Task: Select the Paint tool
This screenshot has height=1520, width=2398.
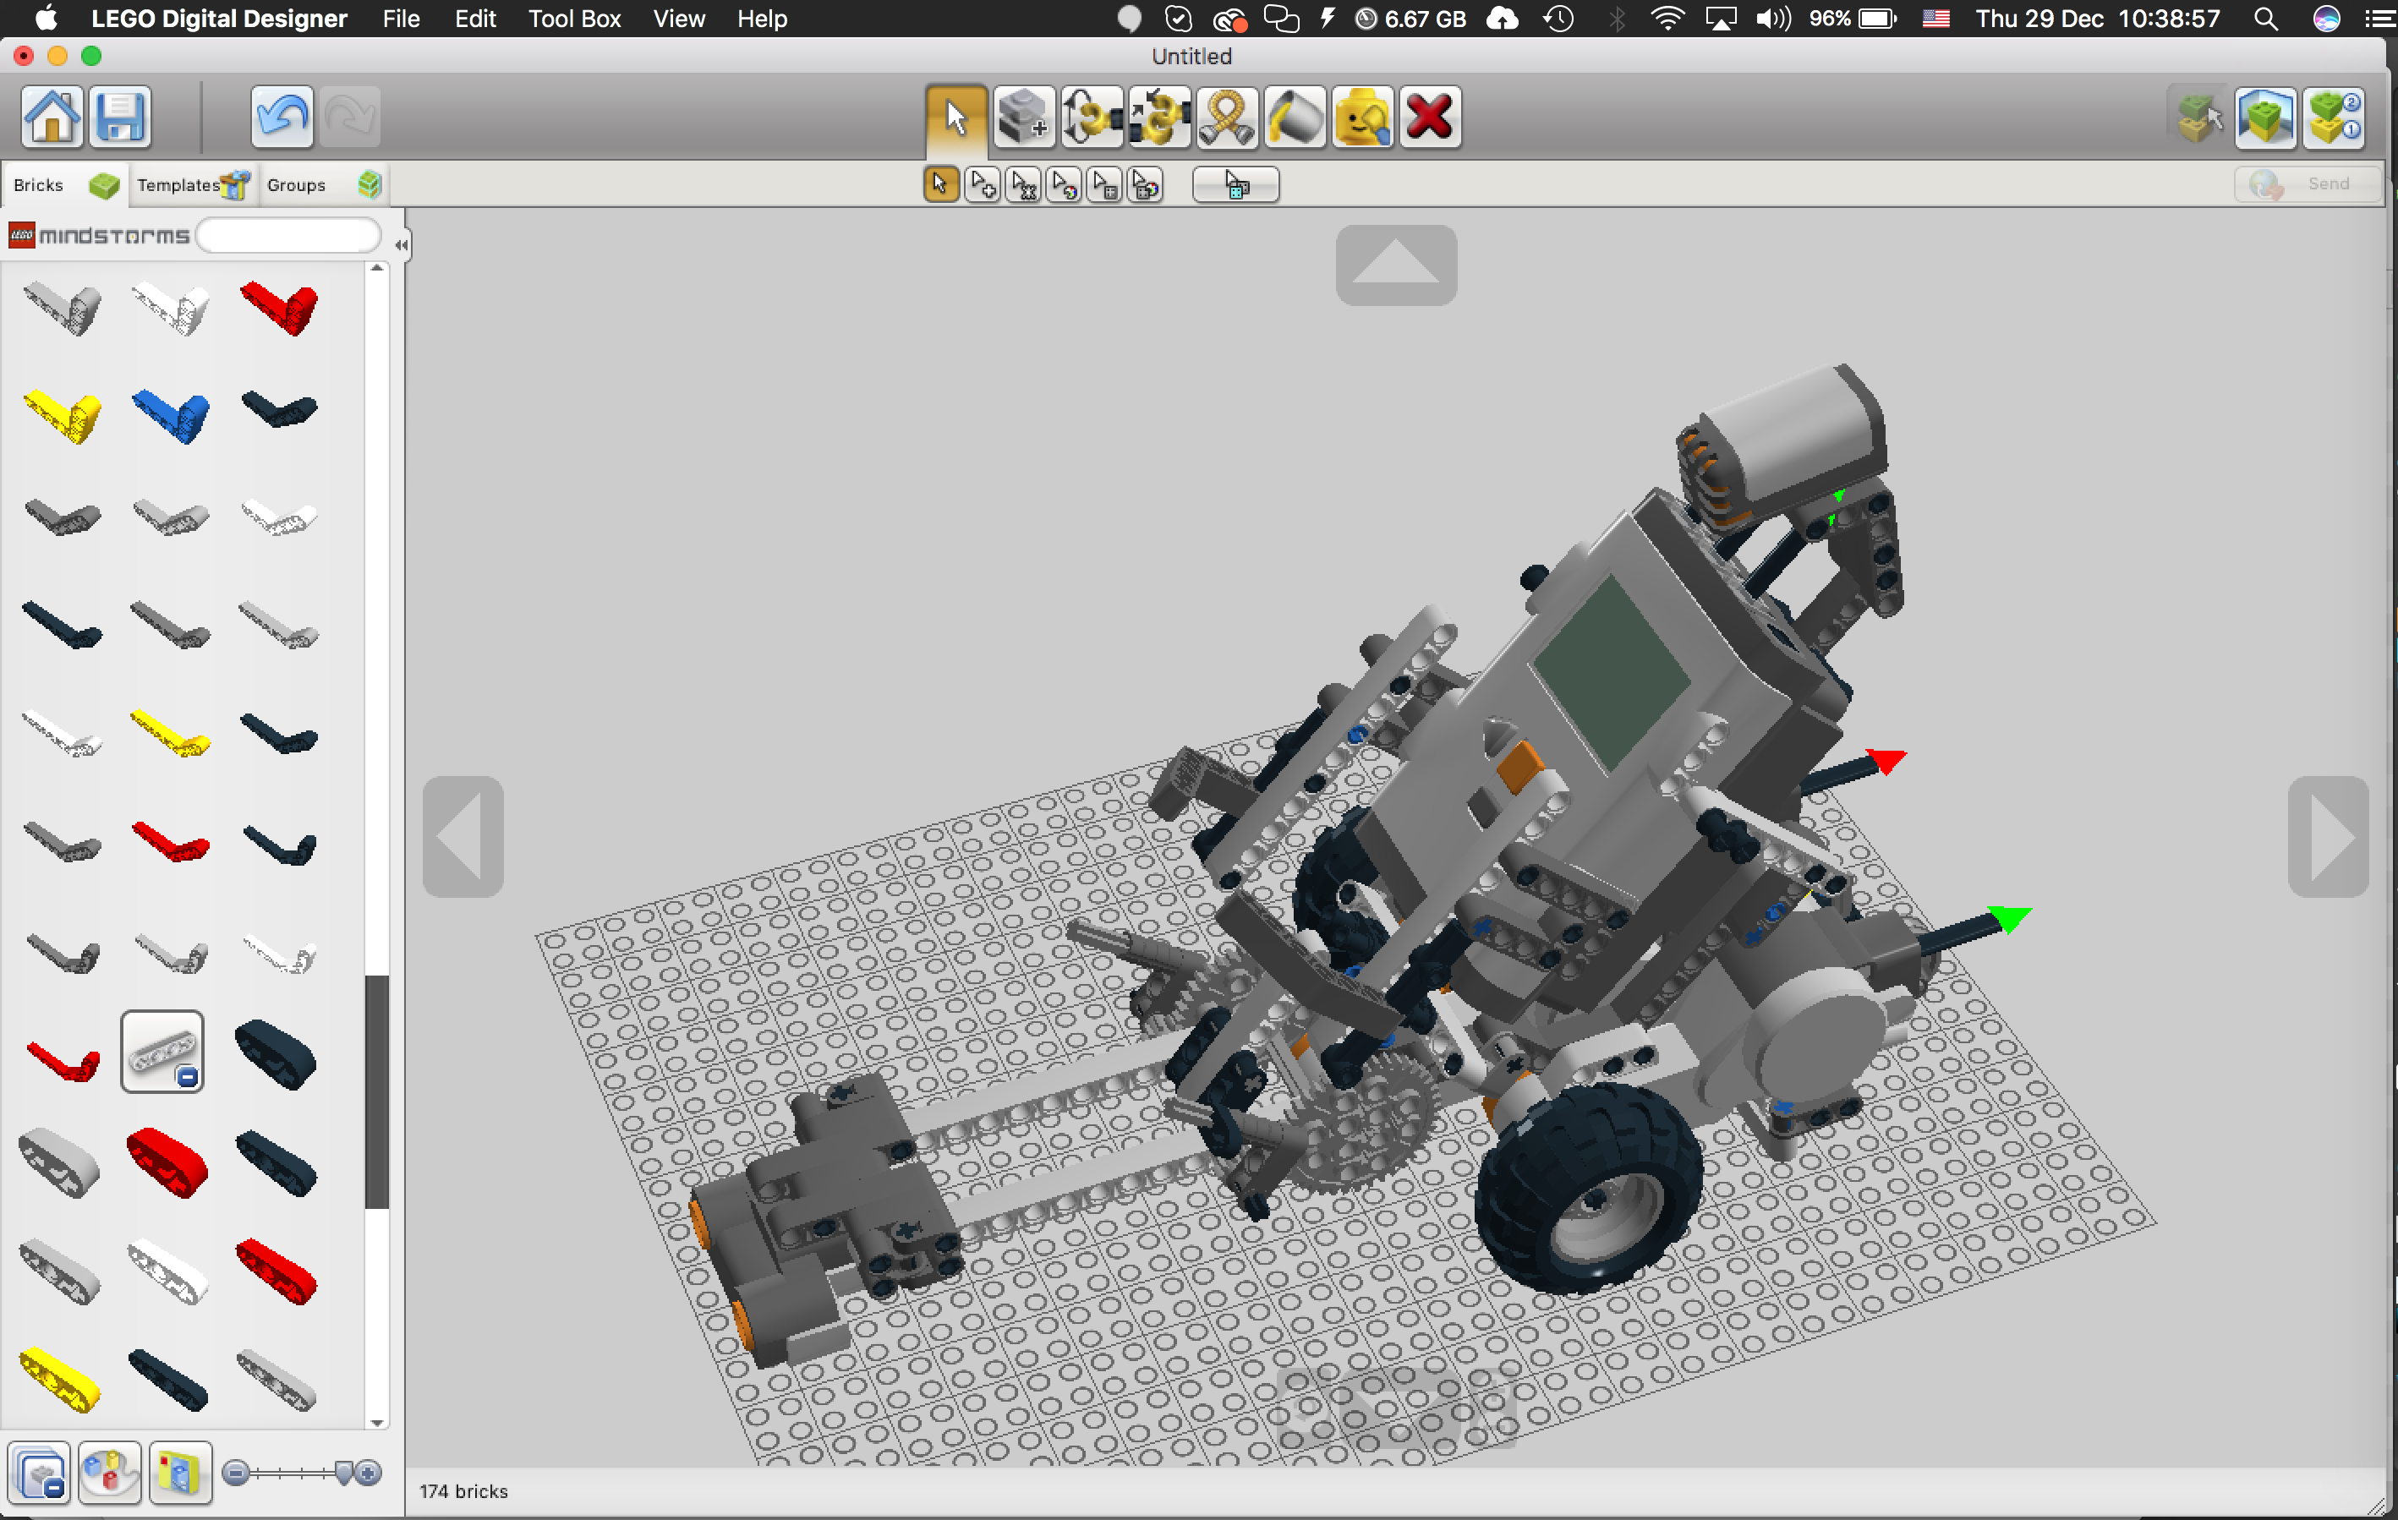Action: [1294, 117]
